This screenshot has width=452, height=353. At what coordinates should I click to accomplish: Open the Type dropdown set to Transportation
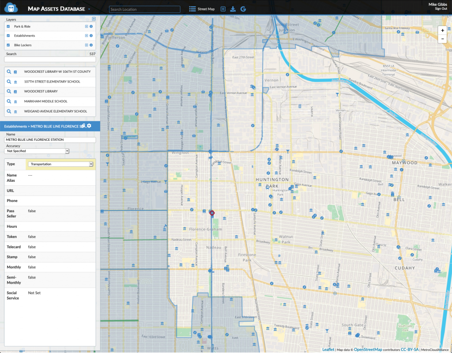60,164
